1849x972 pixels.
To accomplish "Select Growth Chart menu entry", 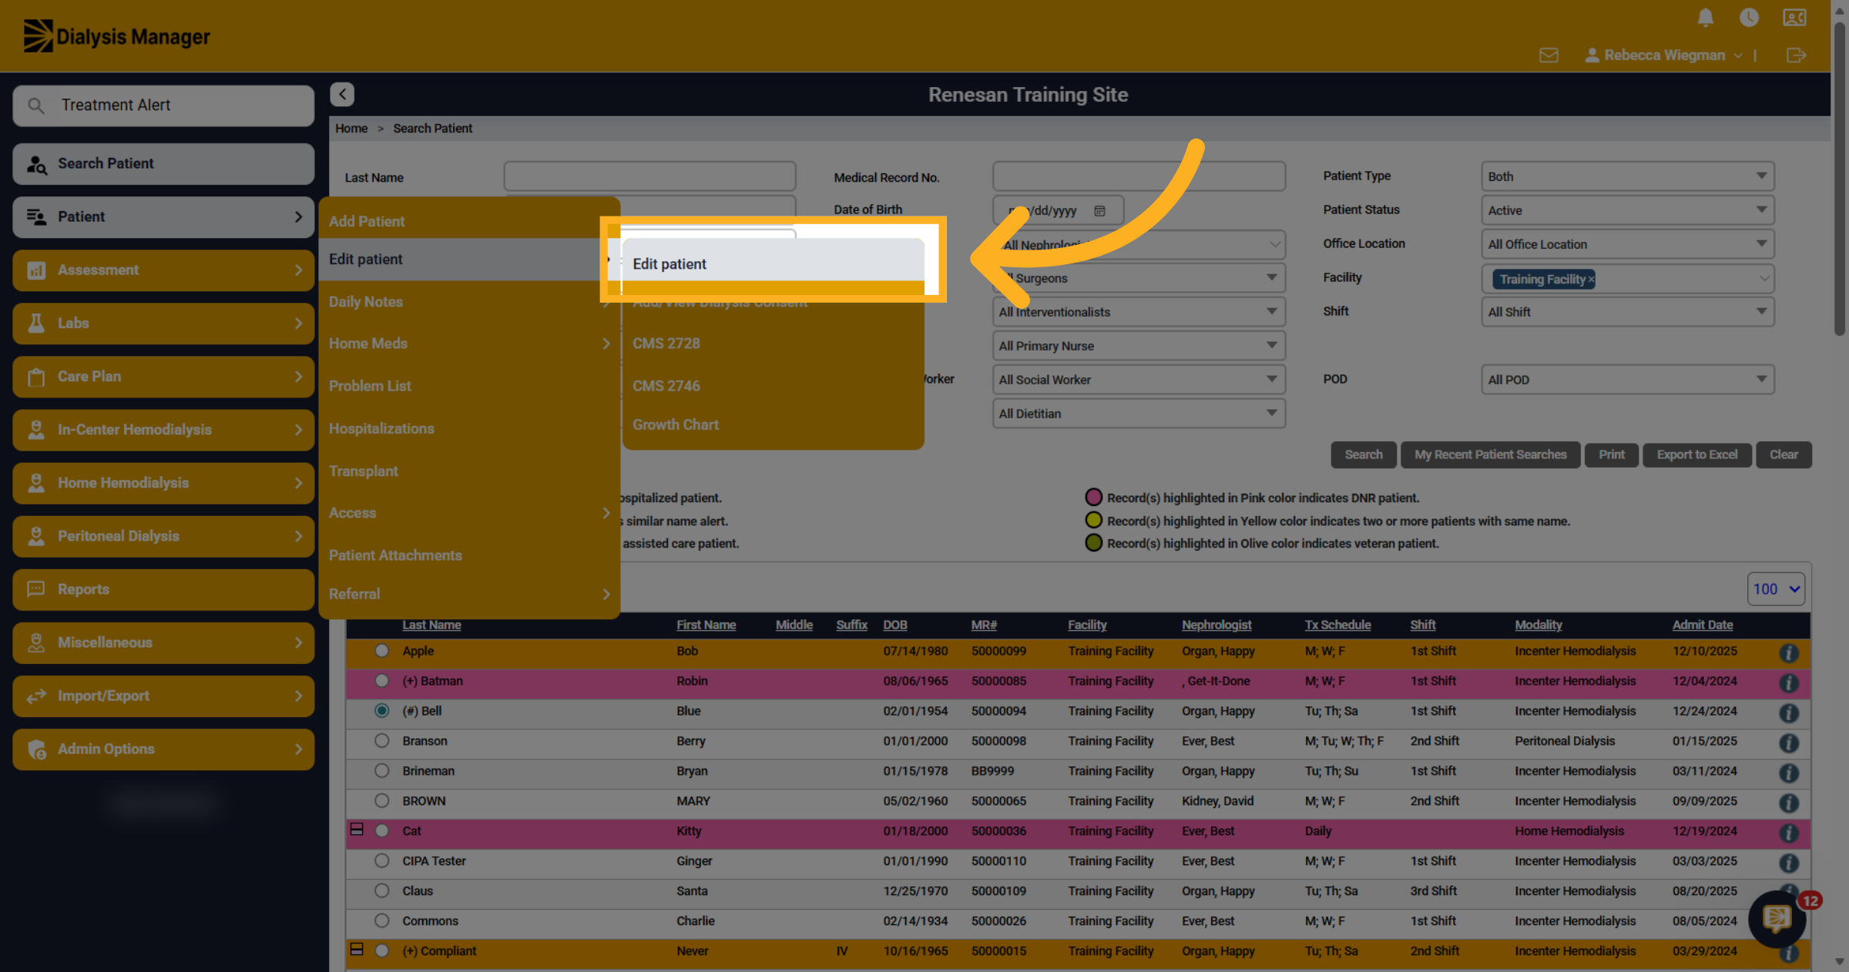I will (x=676, y=424).
